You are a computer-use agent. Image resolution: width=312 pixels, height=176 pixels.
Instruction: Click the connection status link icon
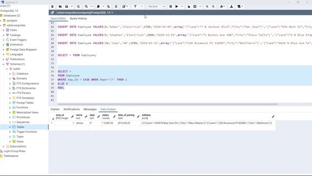[52, 13]
